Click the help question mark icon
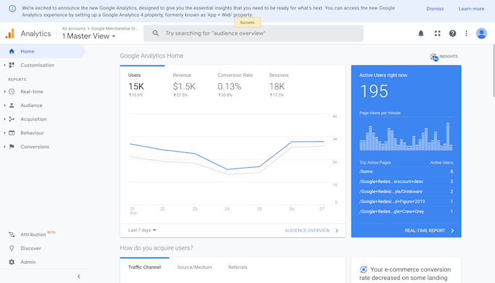 click(x=452, y=33)
